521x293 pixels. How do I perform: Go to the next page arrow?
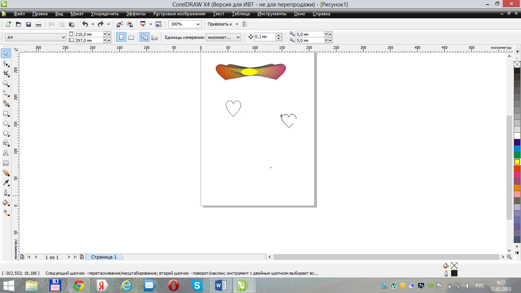(x=69, y=257)
